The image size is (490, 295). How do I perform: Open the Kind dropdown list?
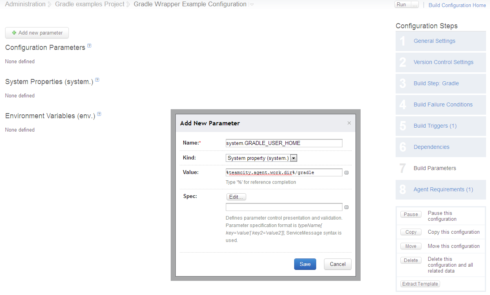click(293, 158)
